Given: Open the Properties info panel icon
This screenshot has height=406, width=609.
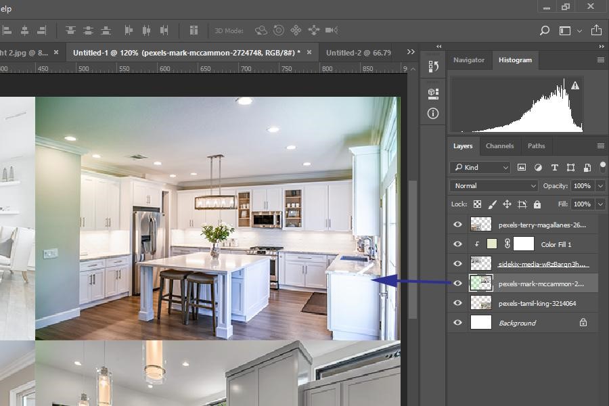Looking at the screenshot, I should 434,114.
